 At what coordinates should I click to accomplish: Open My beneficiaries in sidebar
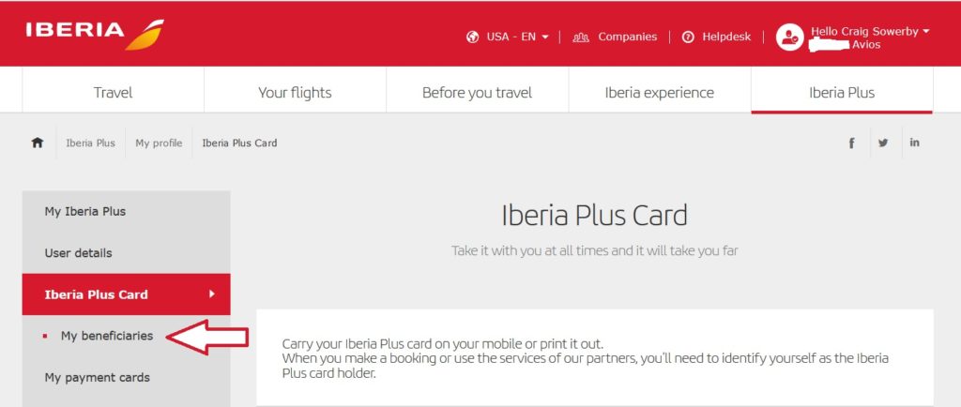click(x=106, y=336)
